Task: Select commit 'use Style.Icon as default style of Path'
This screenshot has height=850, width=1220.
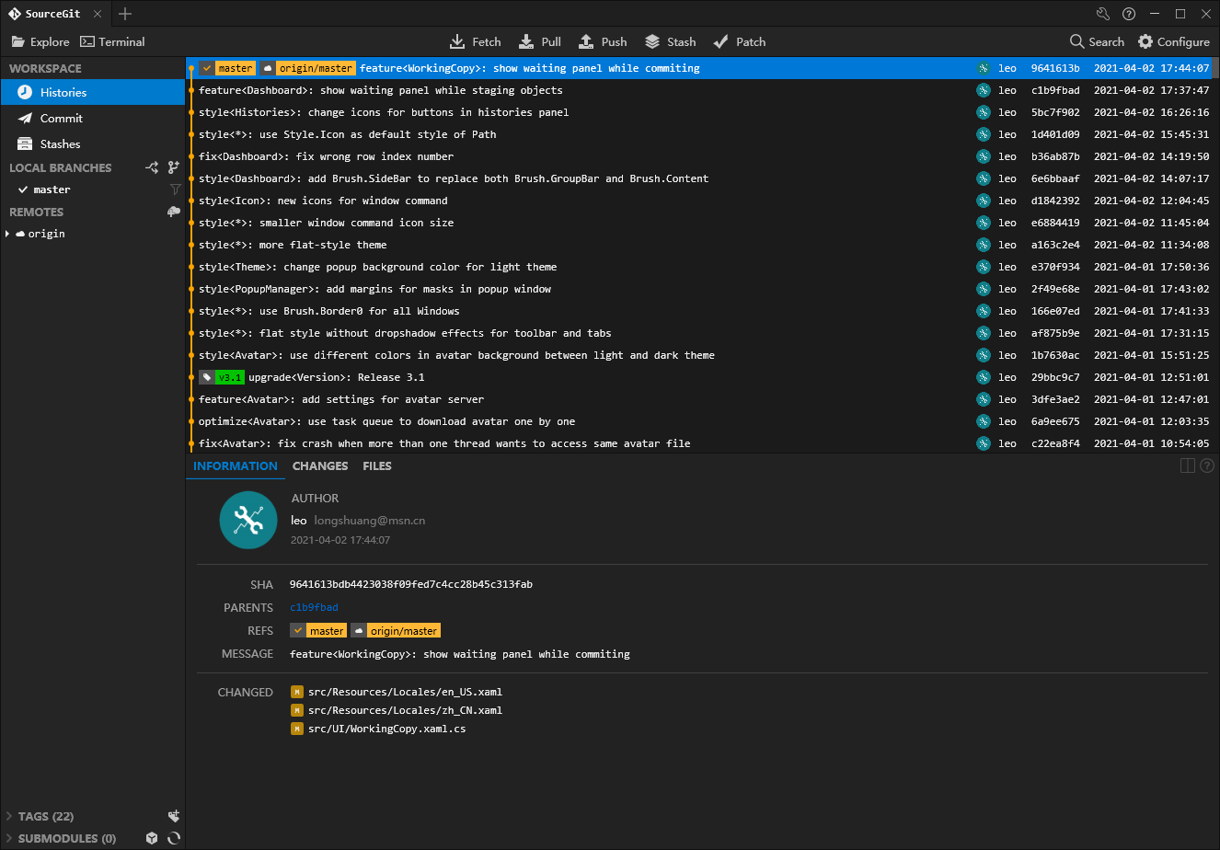Action: click(x=701, y=134)
